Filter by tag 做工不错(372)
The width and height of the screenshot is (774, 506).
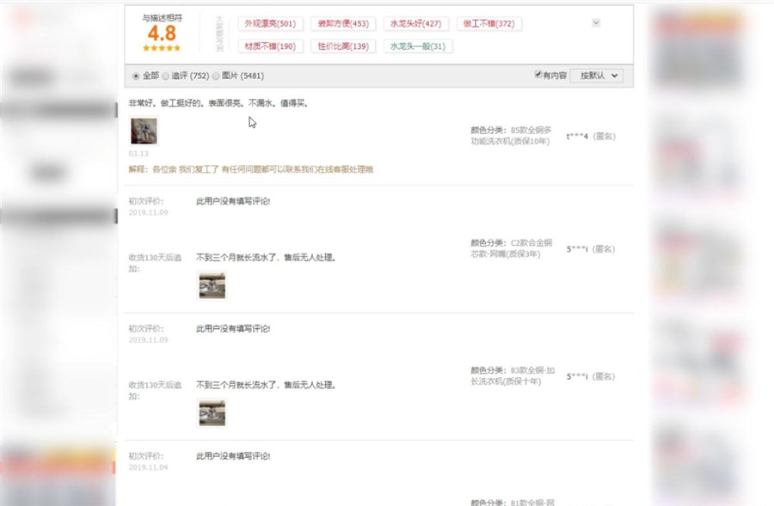tap(488, 24)
